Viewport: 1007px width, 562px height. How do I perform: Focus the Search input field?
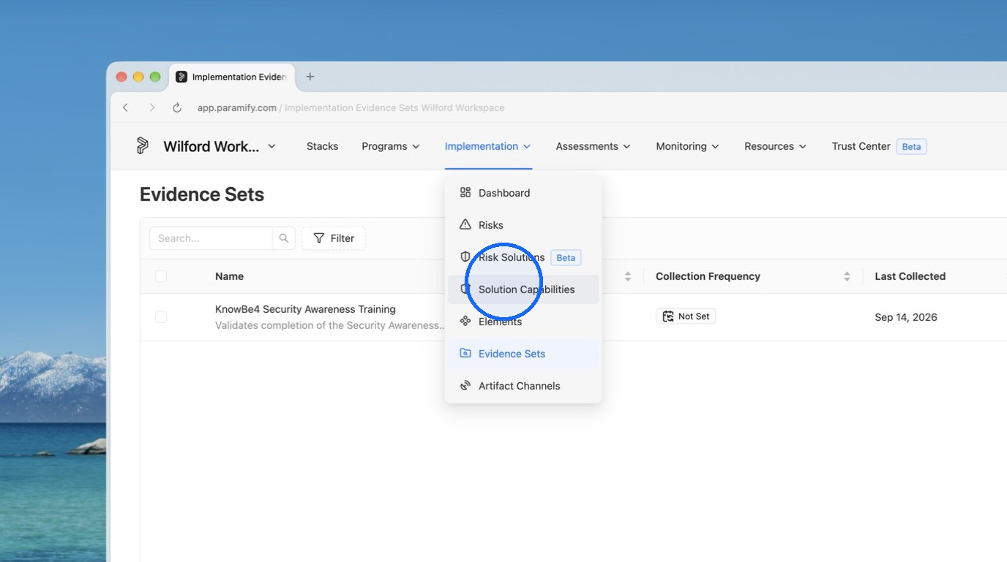pos(211,238)
